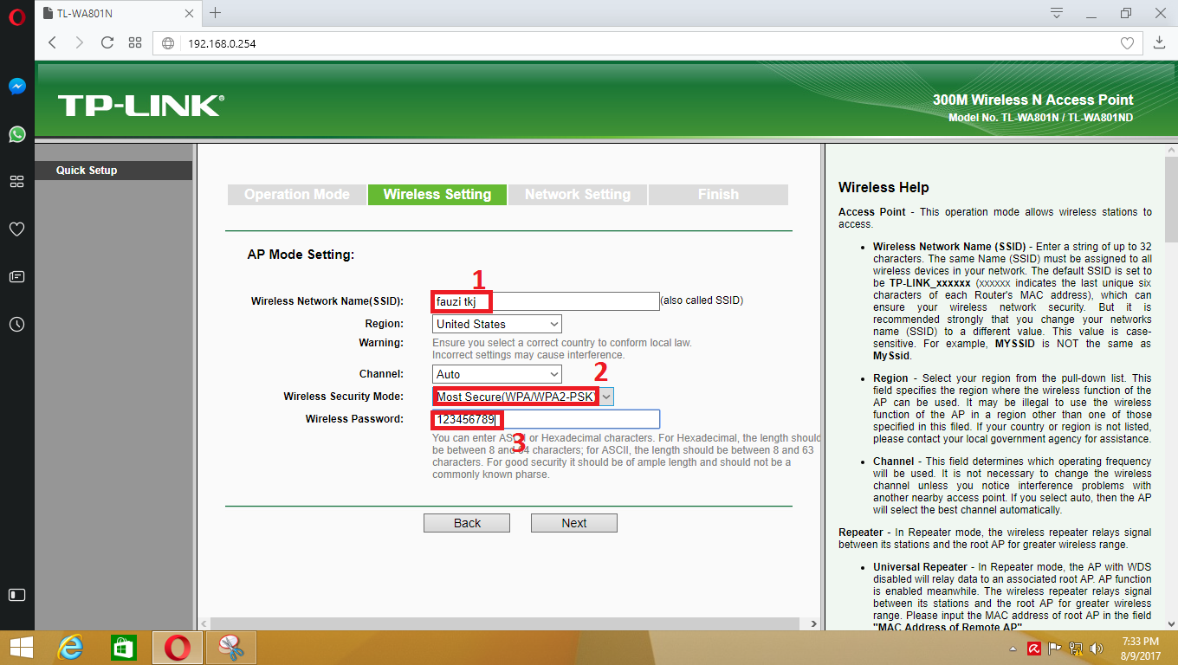Click the address bar URL
1178x665 pixels.
(223, 43)
